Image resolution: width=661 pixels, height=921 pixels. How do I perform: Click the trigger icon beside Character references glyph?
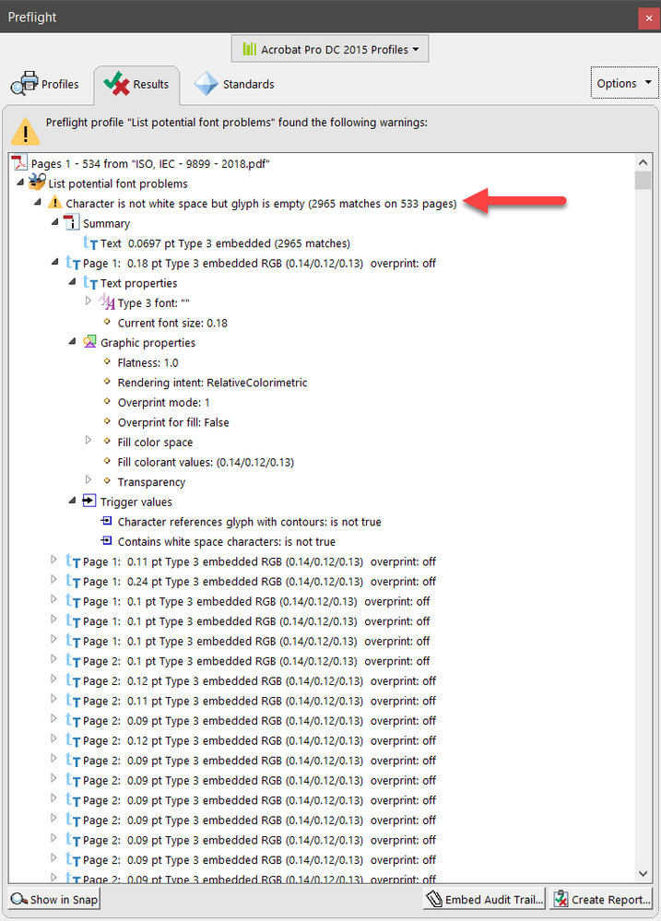point(106,521)
